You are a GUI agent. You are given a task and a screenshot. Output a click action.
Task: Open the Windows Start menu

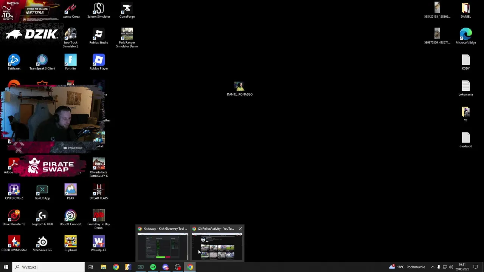tap(6, 267)
